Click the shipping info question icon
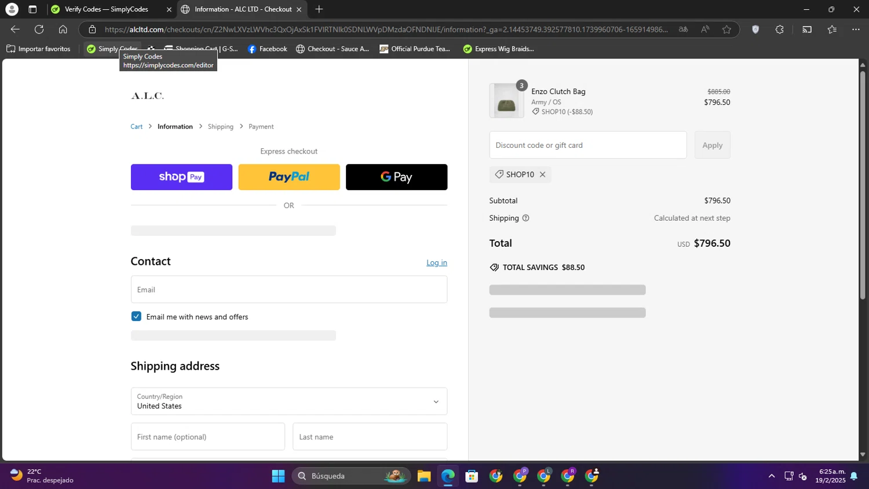 [526, 218]
